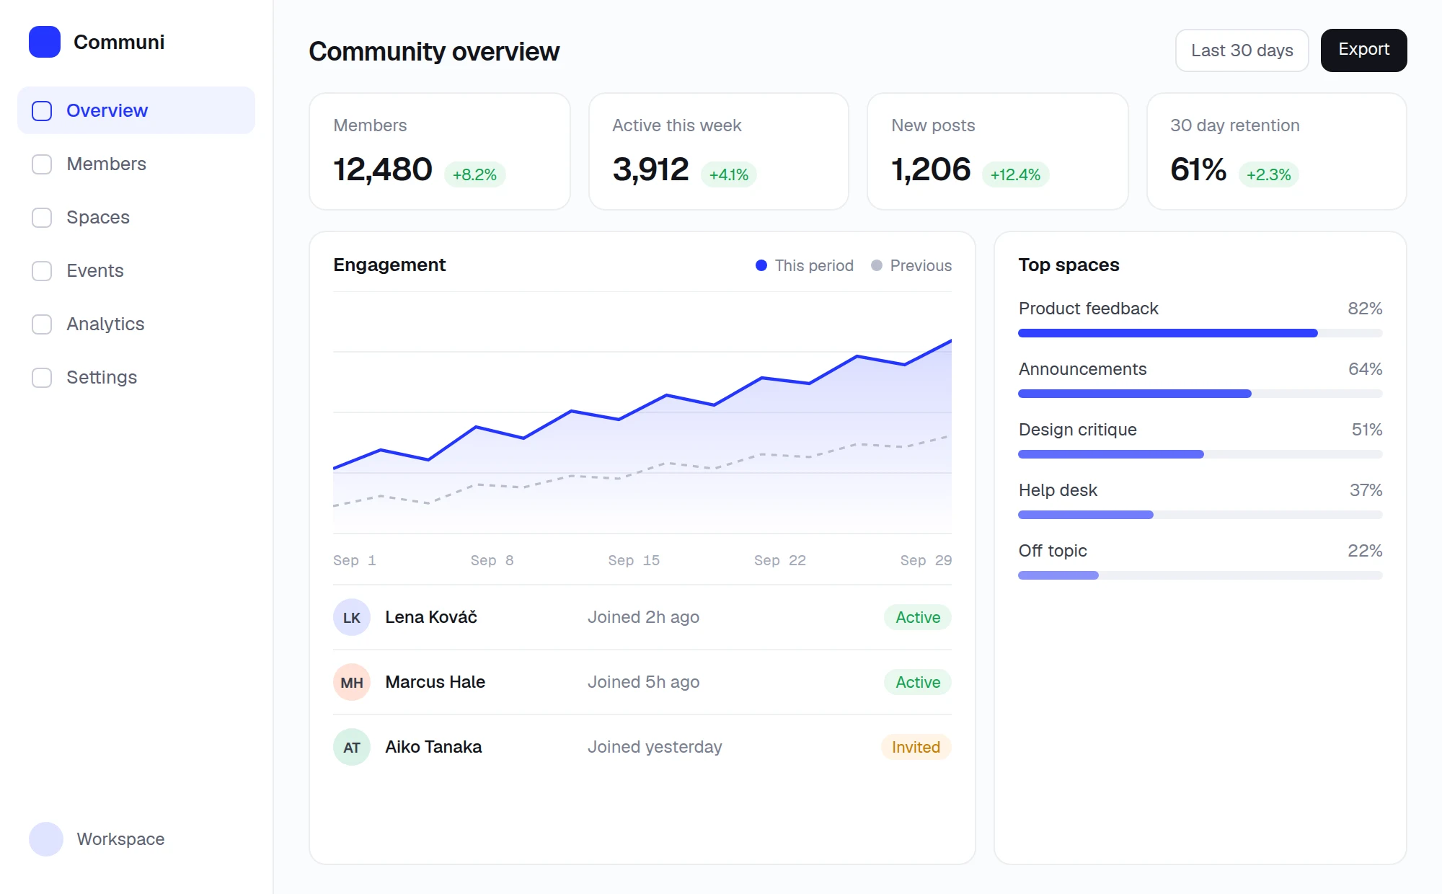Open the Analytics menu item
1442x894 pixels.
coord(136,324)
